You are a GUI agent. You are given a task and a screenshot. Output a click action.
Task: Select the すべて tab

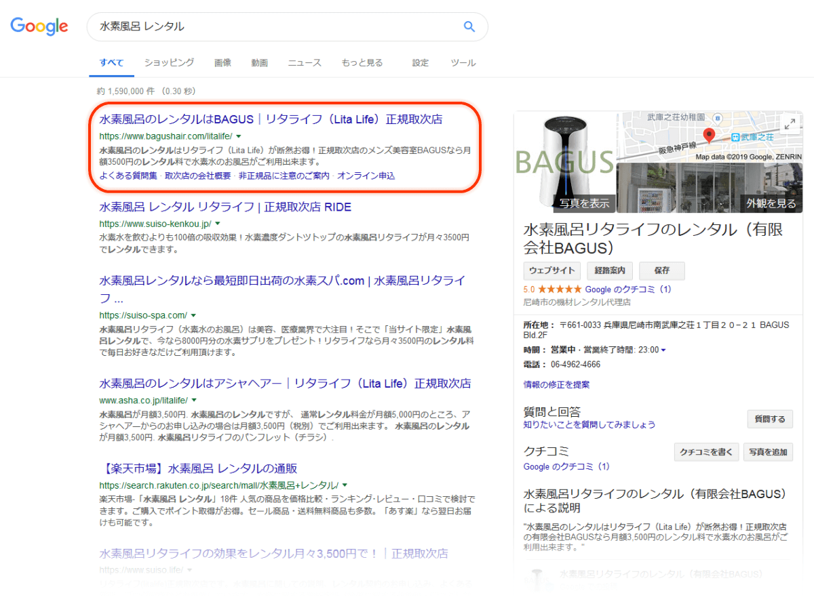tap(111, 62)
